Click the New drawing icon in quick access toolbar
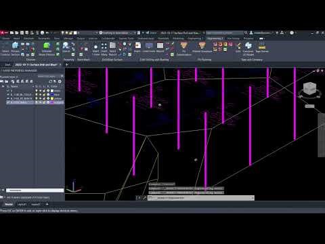The width and height of the screenshot is (325, 244). click(x=12, y=33)
